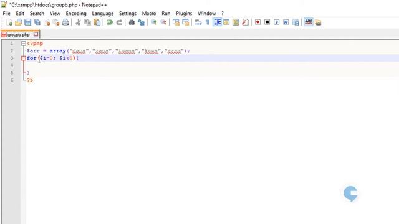Click the last toolbar icon after ABC
This screenshot has height=224, width=399.
click(x=318, y=22)
